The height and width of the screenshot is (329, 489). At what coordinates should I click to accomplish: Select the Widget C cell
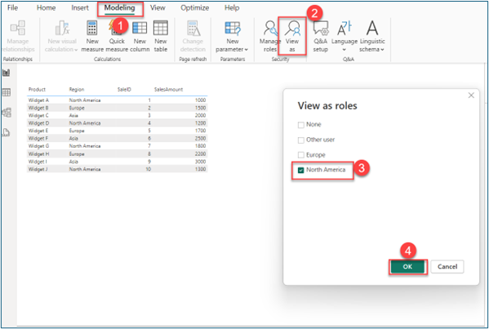click(x=38, y=115)
